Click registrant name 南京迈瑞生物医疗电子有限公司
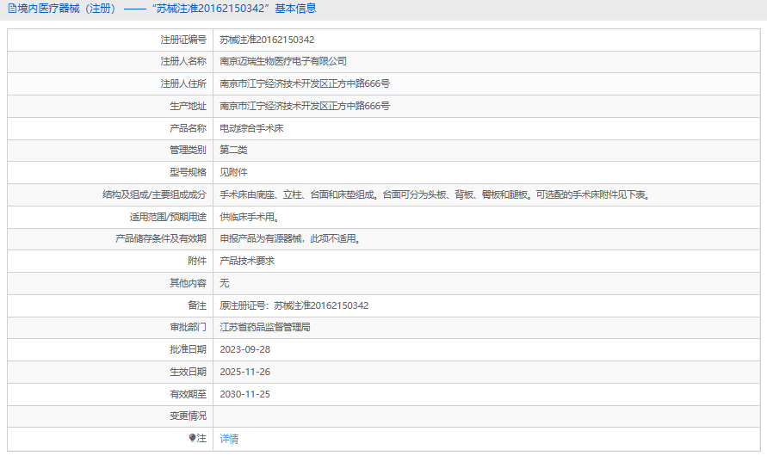Image resolution: width=767 pixels, height=456 pixels. pos(282,61)
